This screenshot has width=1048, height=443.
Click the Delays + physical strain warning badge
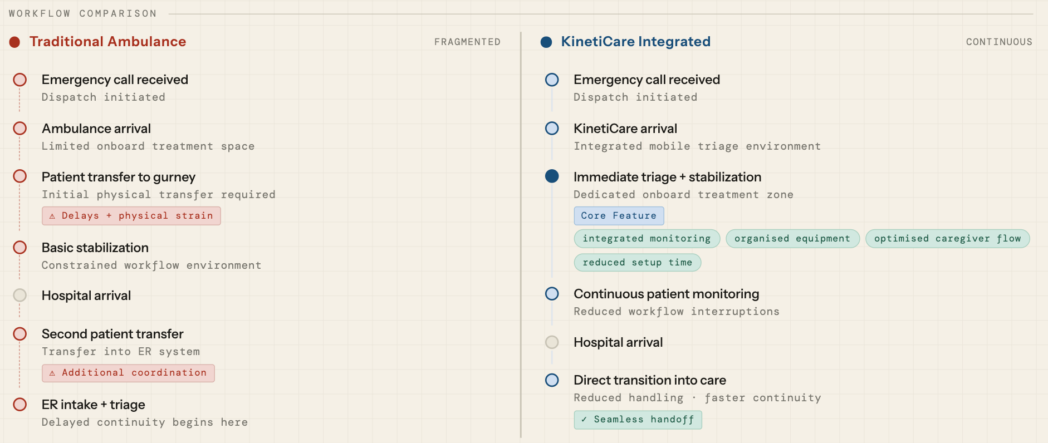(131, 216)
